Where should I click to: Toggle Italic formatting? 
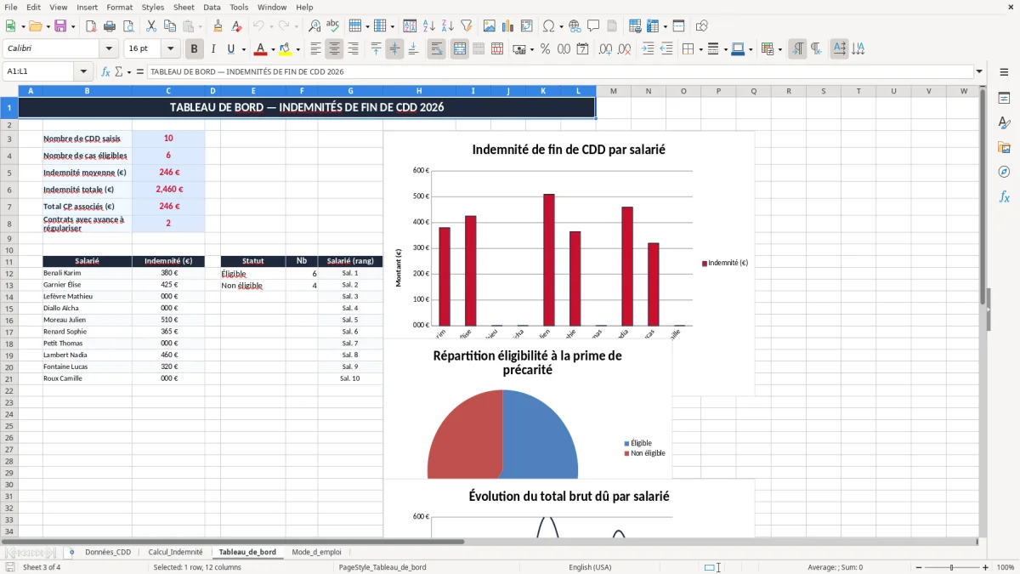coord(213,49)
